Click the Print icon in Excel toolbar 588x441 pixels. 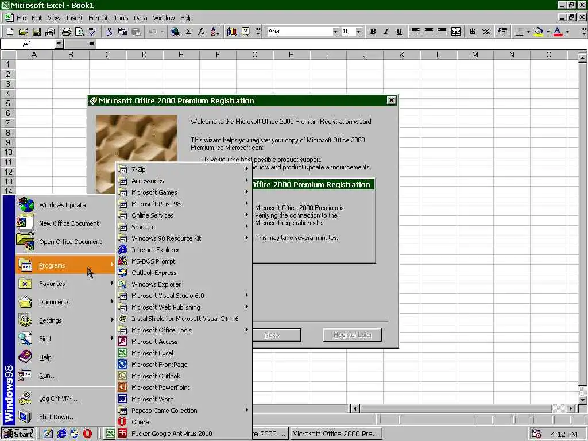pyautogui.click(x=67, y=32)
